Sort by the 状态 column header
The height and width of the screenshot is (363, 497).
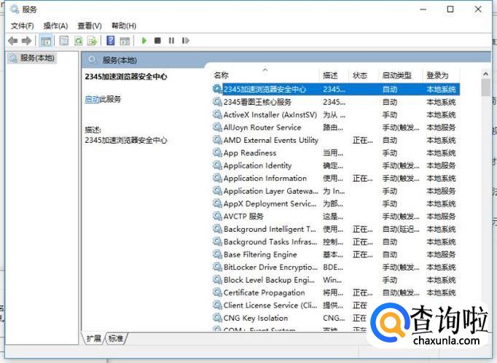click(363, 75)
